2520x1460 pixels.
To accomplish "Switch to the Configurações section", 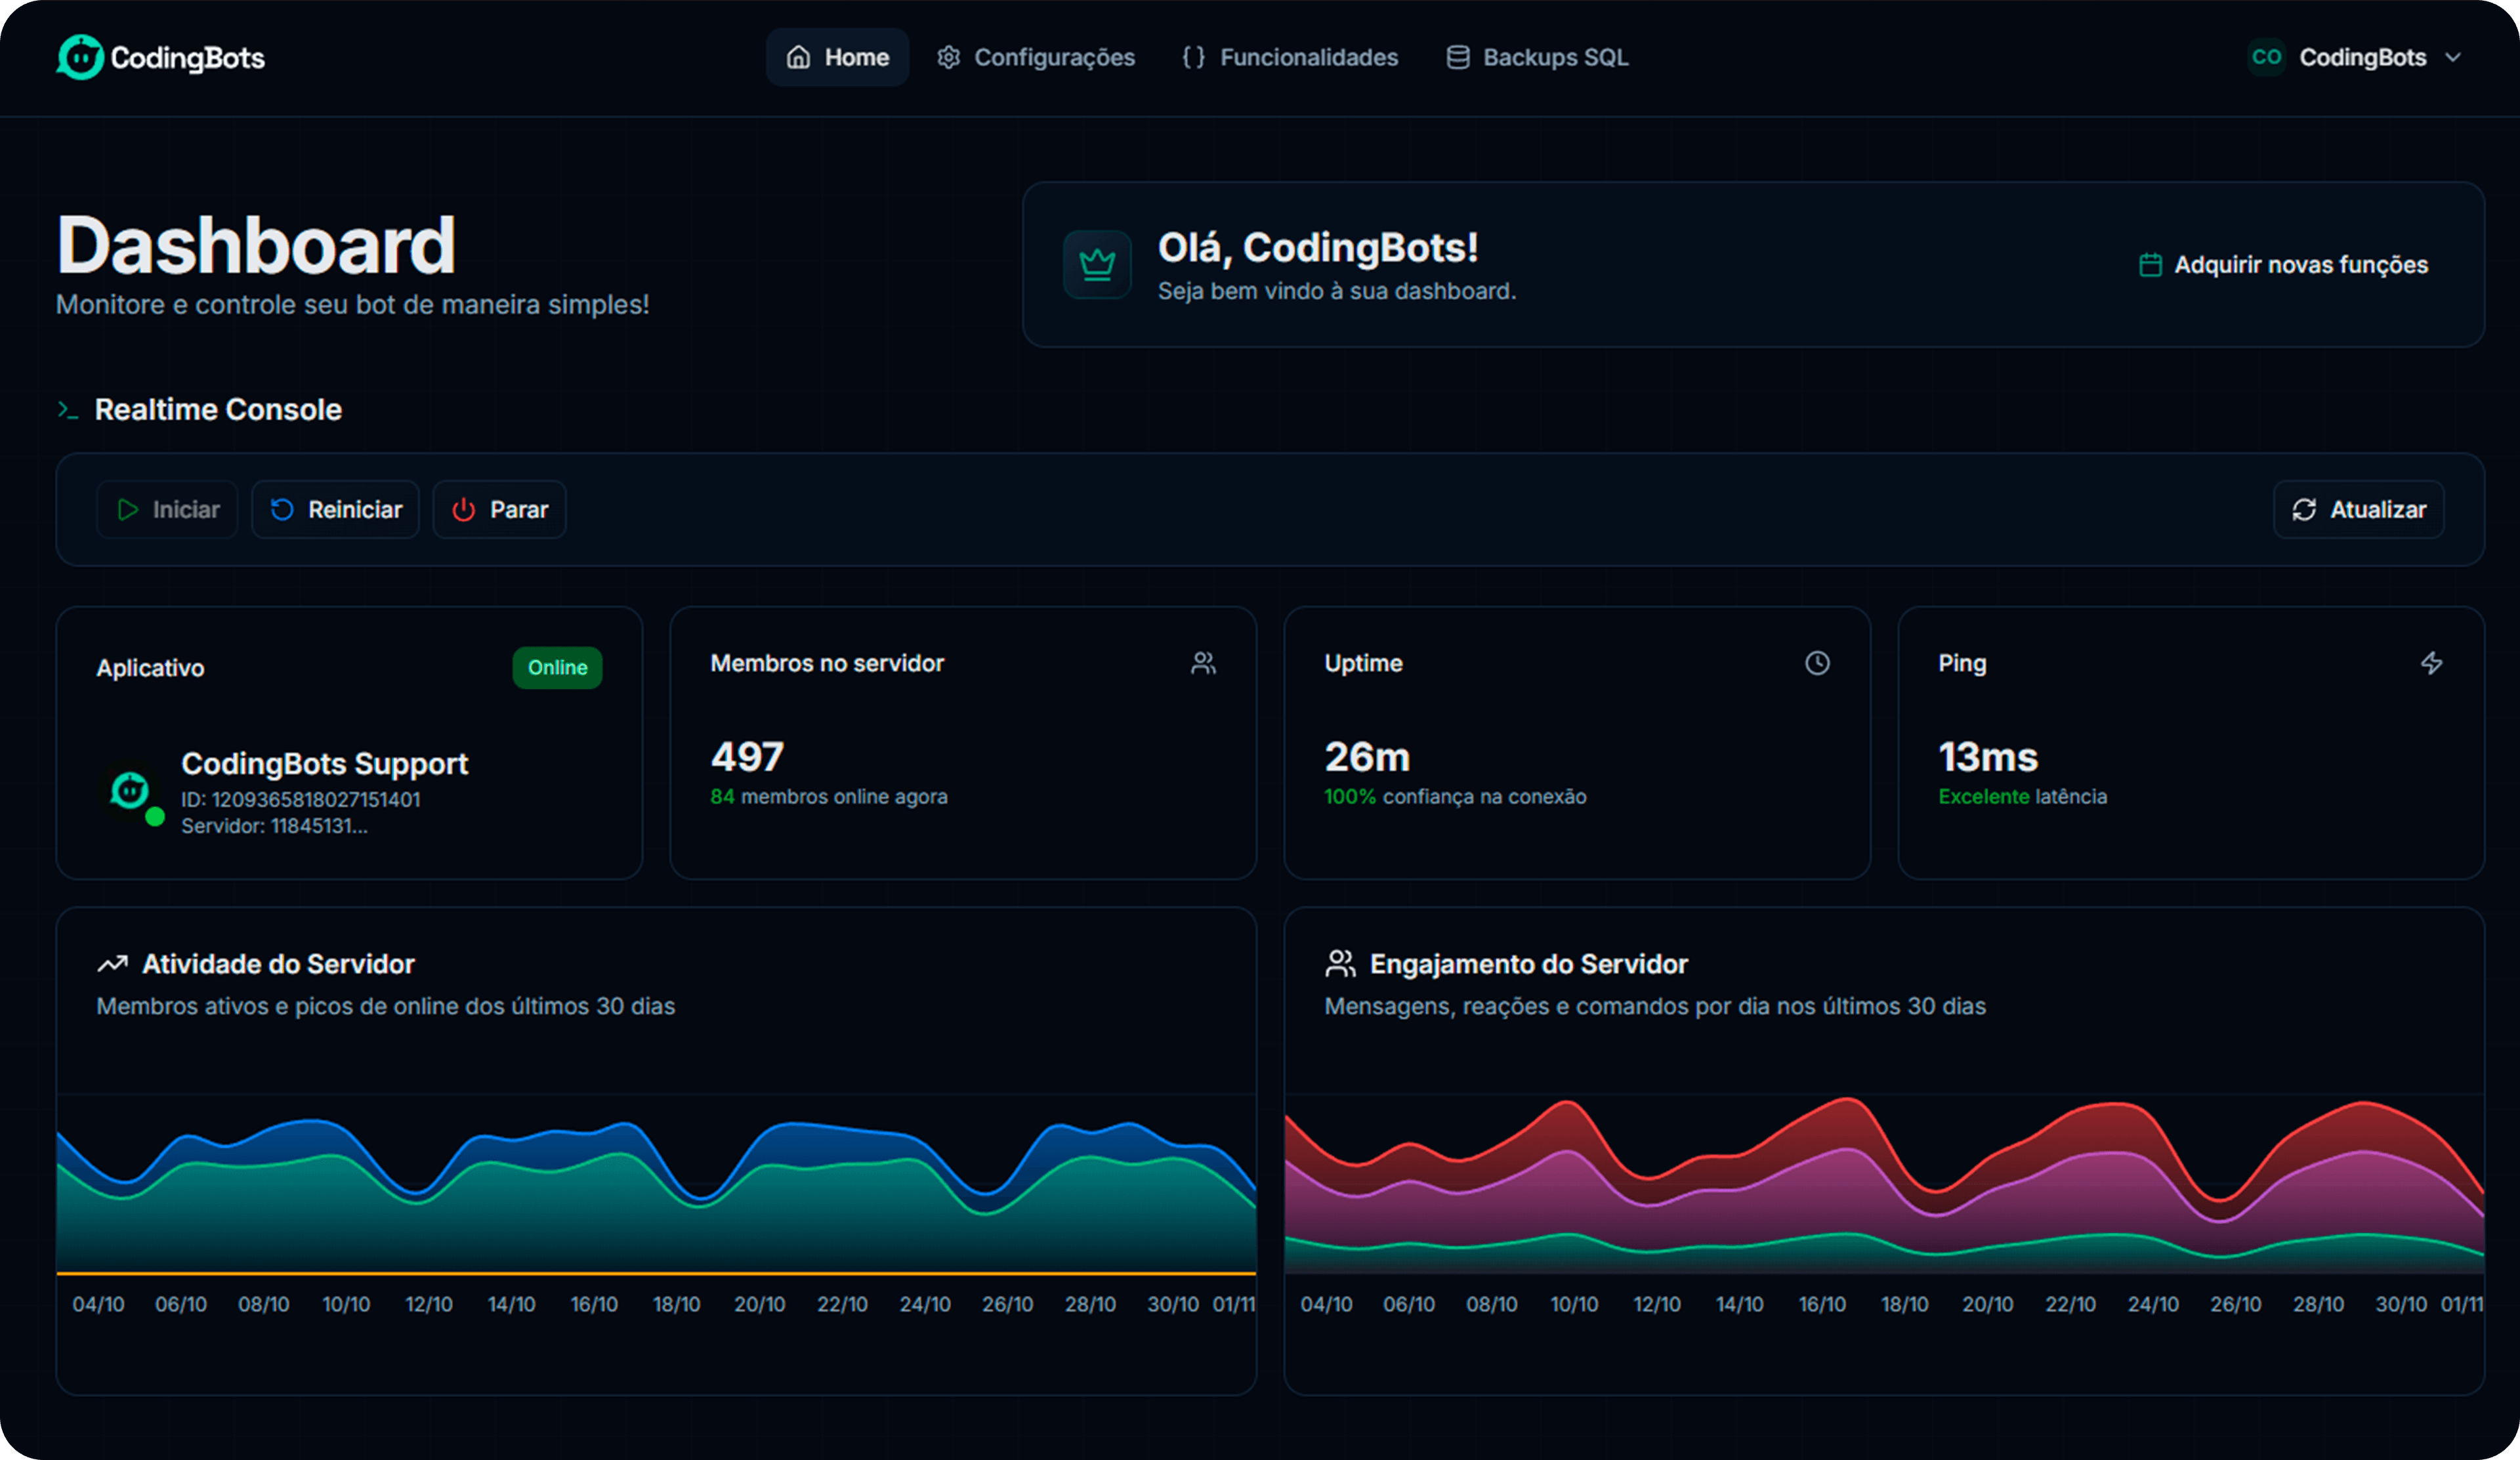I will point(1035,57).
